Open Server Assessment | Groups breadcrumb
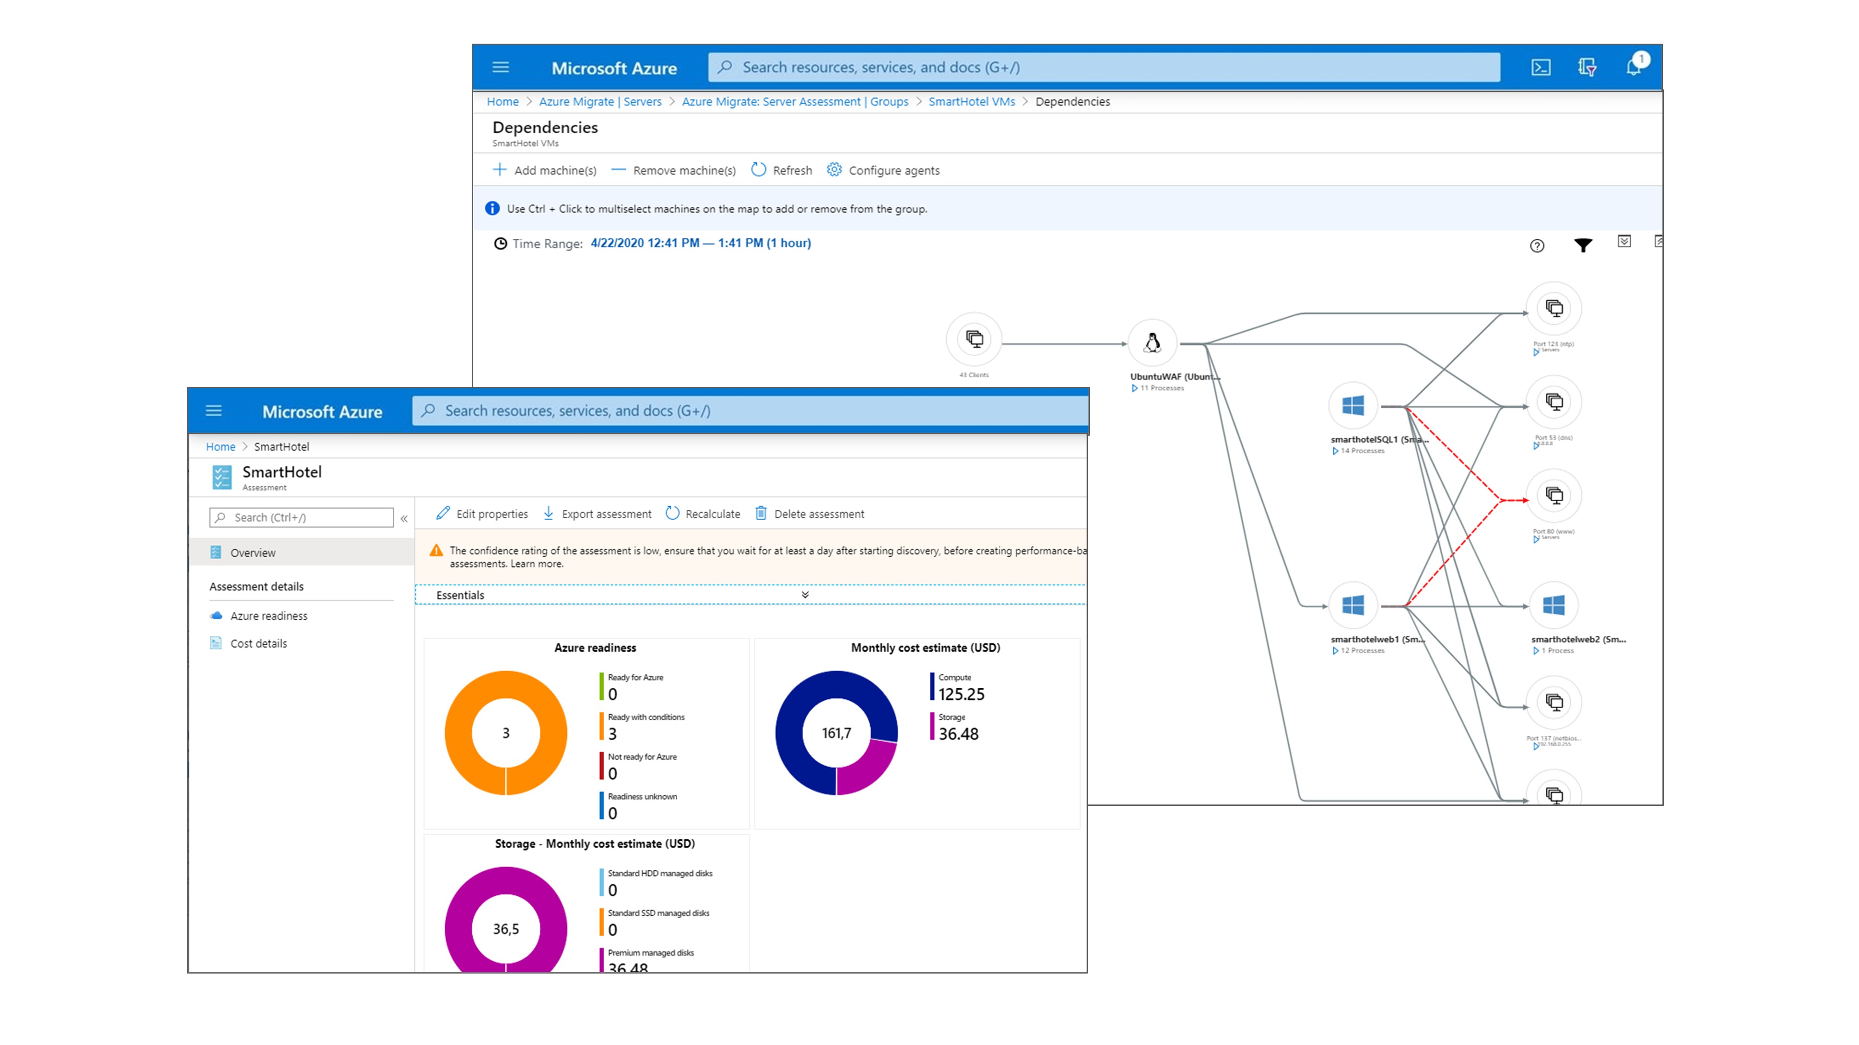 click(x=795, y=102)
